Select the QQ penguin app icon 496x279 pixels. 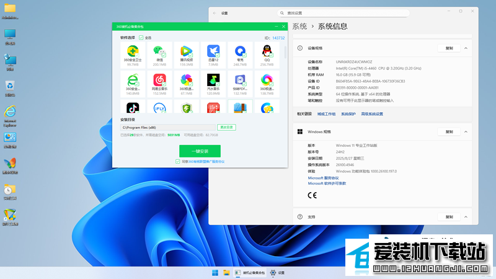pos(267,51)
